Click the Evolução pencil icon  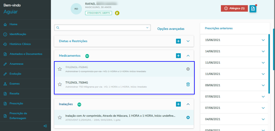(5, 74)
